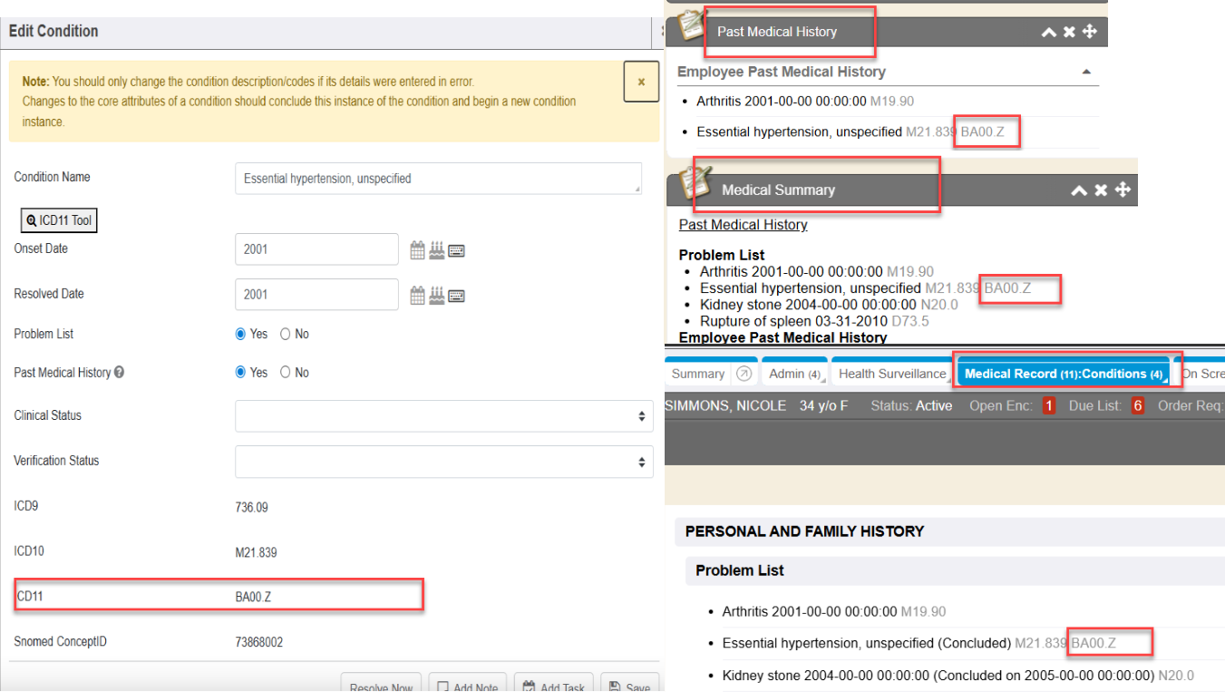Close the Medical Summary panel
The width and height of the screenshot is (1225, 692).
(x=1101, y=190)
